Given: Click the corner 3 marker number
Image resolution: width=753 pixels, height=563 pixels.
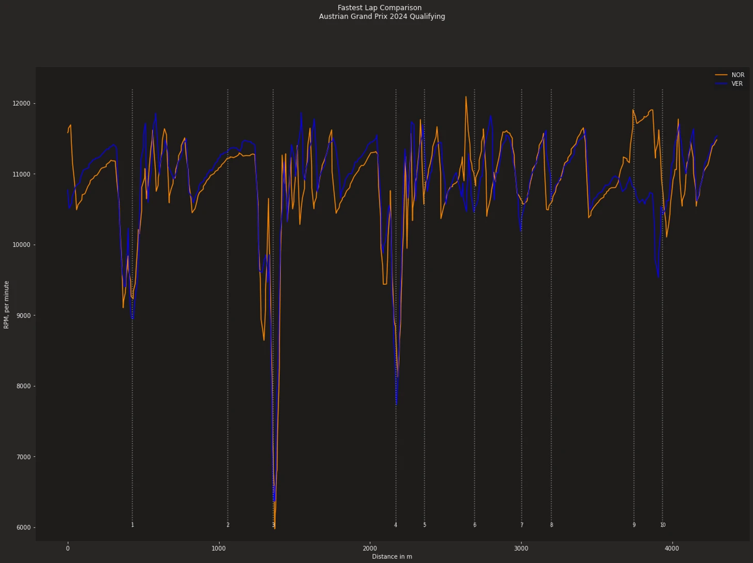Looking at the screenshot, I should click(273, 525).
